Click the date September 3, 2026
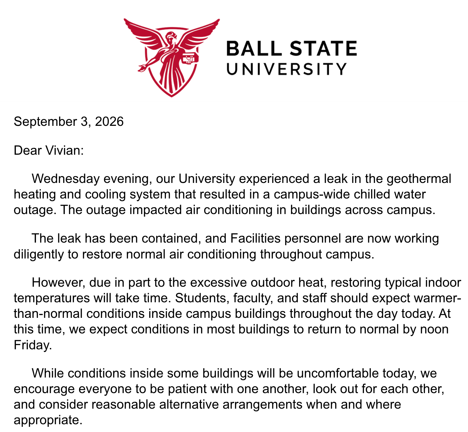This screenshot has height=432, width=468. pyautogui.click(x=69, y=122)
